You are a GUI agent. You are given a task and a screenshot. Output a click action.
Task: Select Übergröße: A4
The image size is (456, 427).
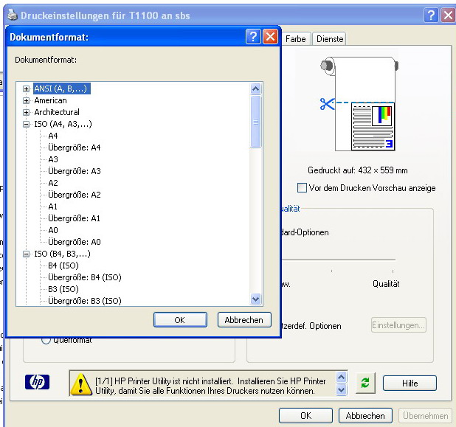[75, 147]
